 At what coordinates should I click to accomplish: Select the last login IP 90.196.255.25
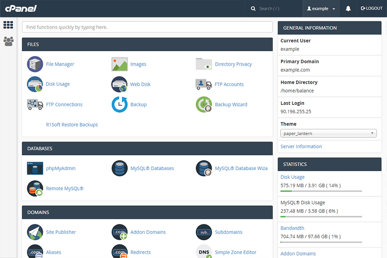coord(295,112)
